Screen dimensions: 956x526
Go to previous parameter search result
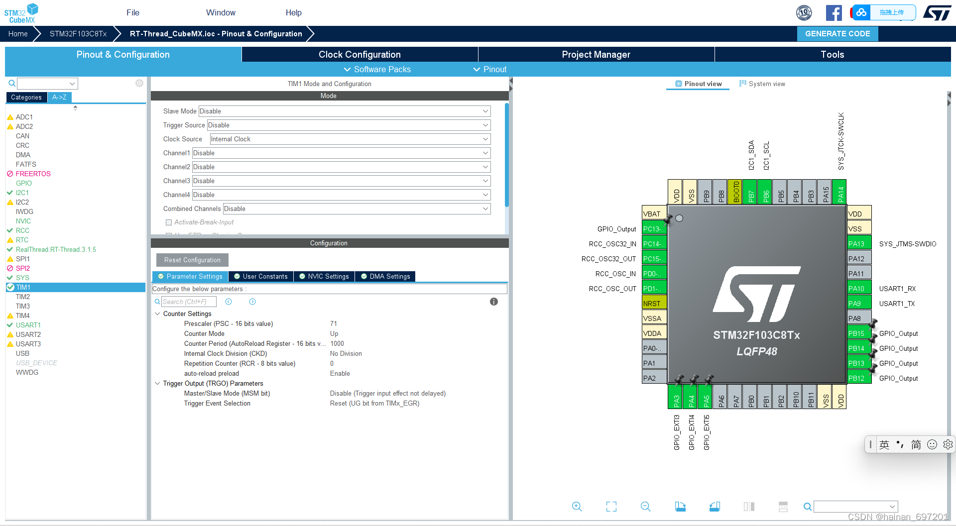point(229,302)
